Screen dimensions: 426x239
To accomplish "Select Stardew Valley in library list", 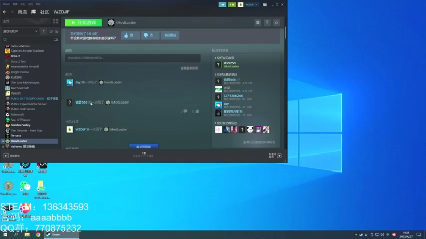I will [x=20, y=125].
